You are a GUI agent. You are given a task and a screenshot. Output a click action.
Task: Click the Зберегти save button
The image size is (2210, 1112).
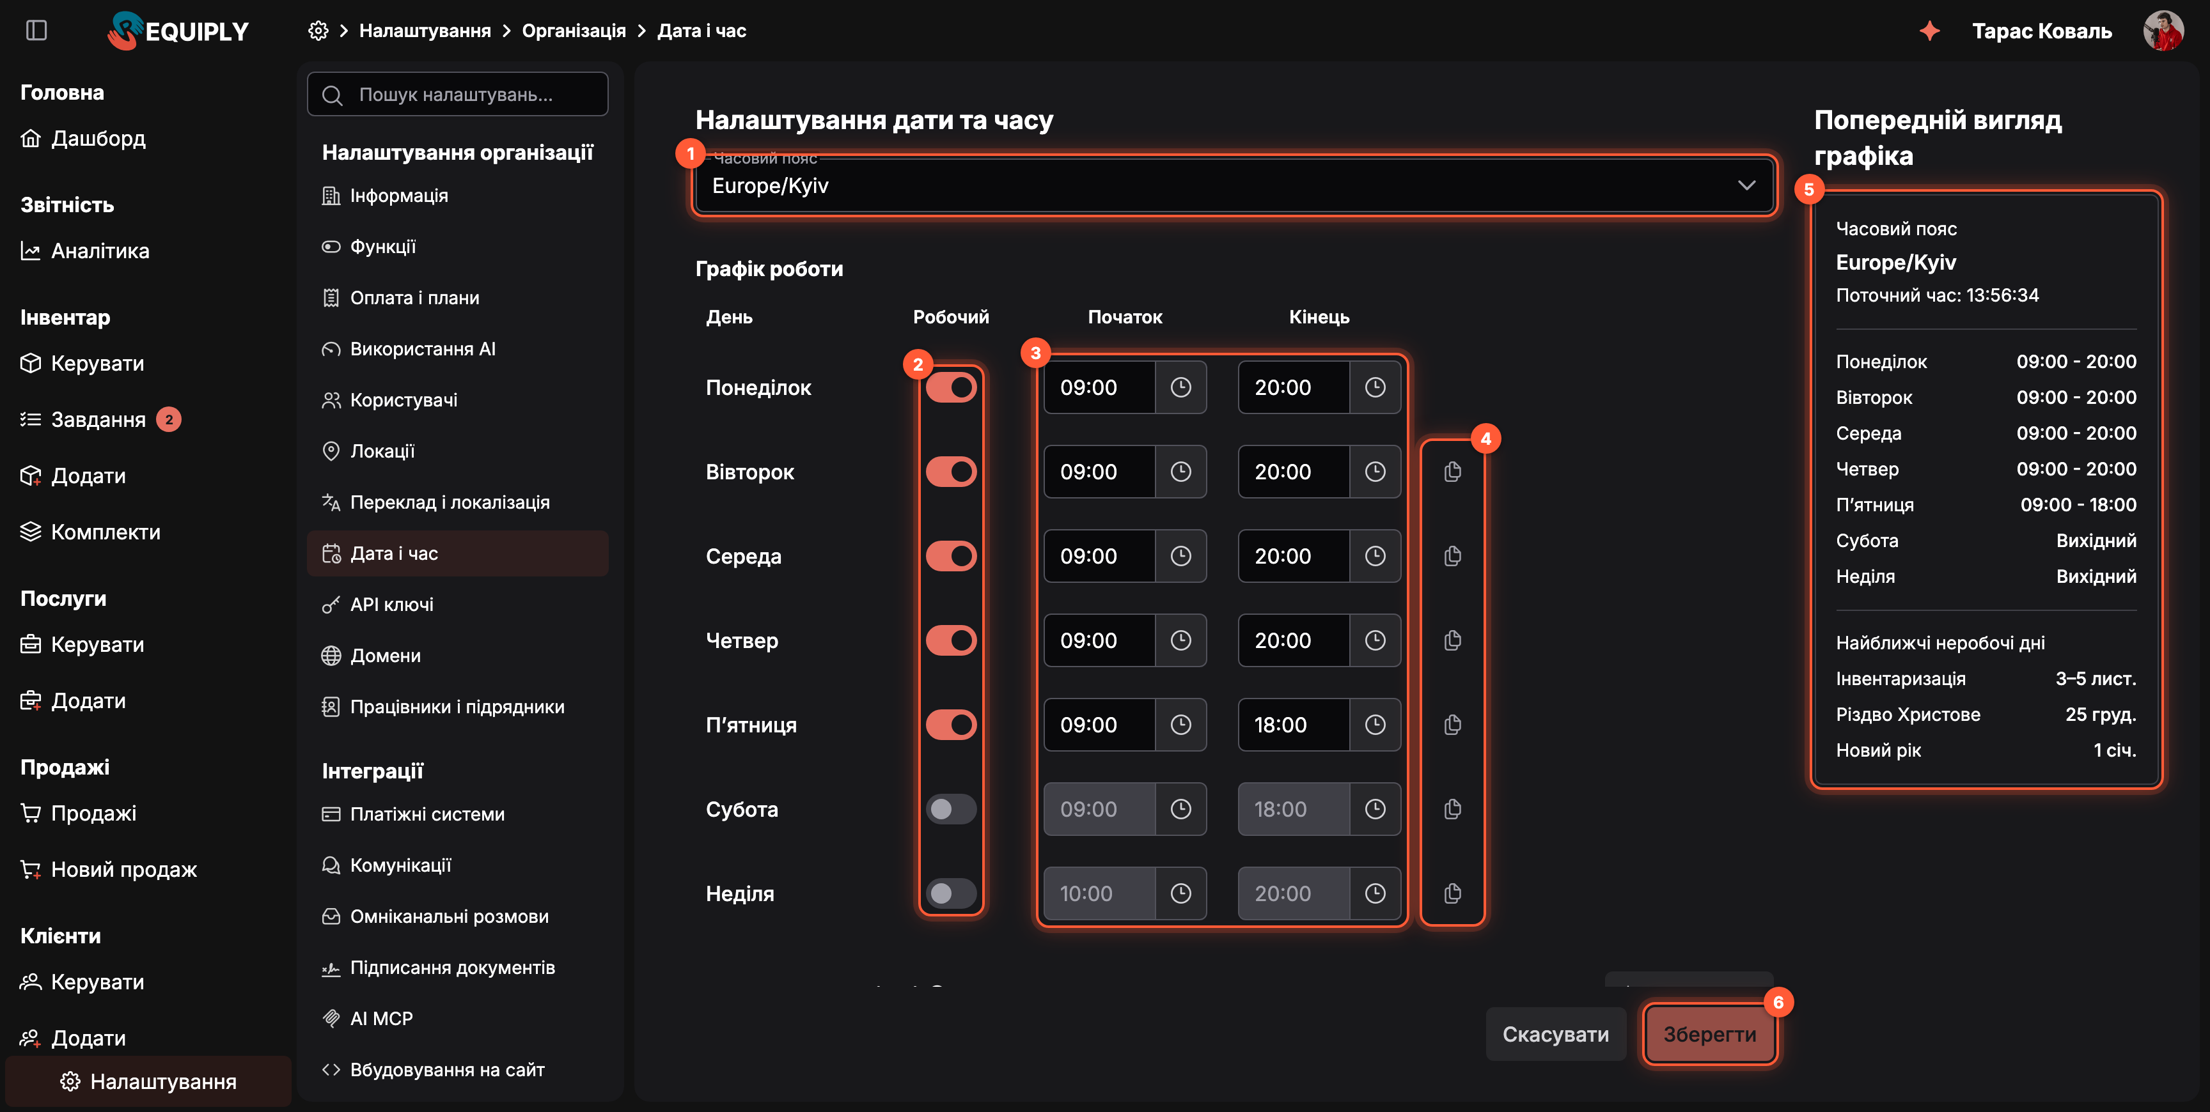[1709, 1034]
